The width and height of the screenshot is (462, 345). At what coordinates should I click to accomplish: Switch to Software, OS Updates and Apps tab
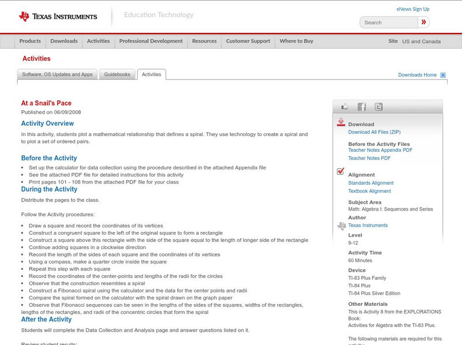57,74
